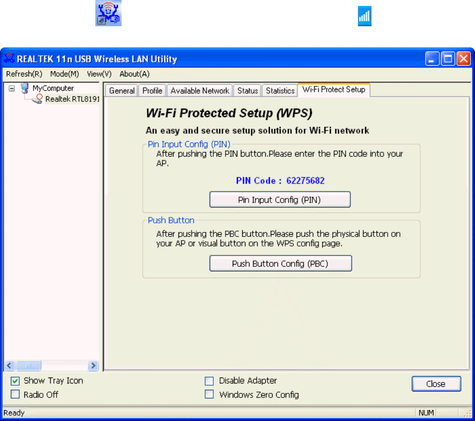Switch to the Profile tab
The image size is (475, 421).
pyautogui.click(x=152, y=90)
